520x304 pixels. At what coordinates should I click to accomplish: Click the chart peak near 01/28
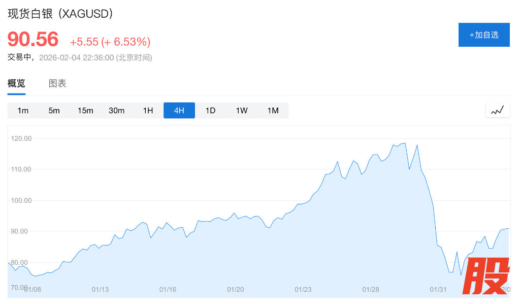pyautogui.click(x=405, y=143)
